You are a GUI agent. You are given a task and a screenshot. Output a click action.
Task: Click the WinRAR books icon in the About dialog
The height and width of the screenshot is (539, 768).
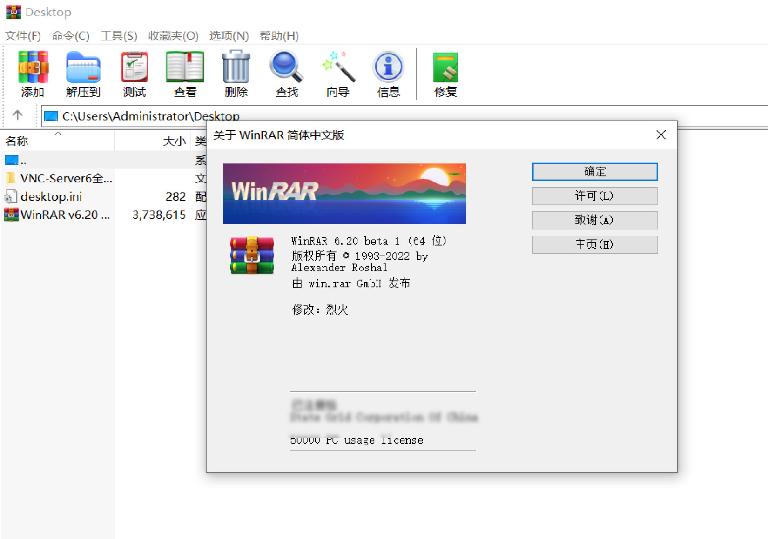click(x=252, y=255)
